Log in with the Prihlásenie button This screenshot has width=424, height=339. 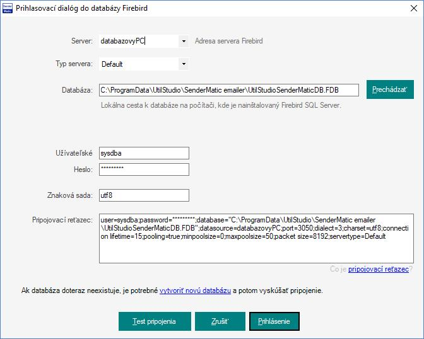pos(274,321)
